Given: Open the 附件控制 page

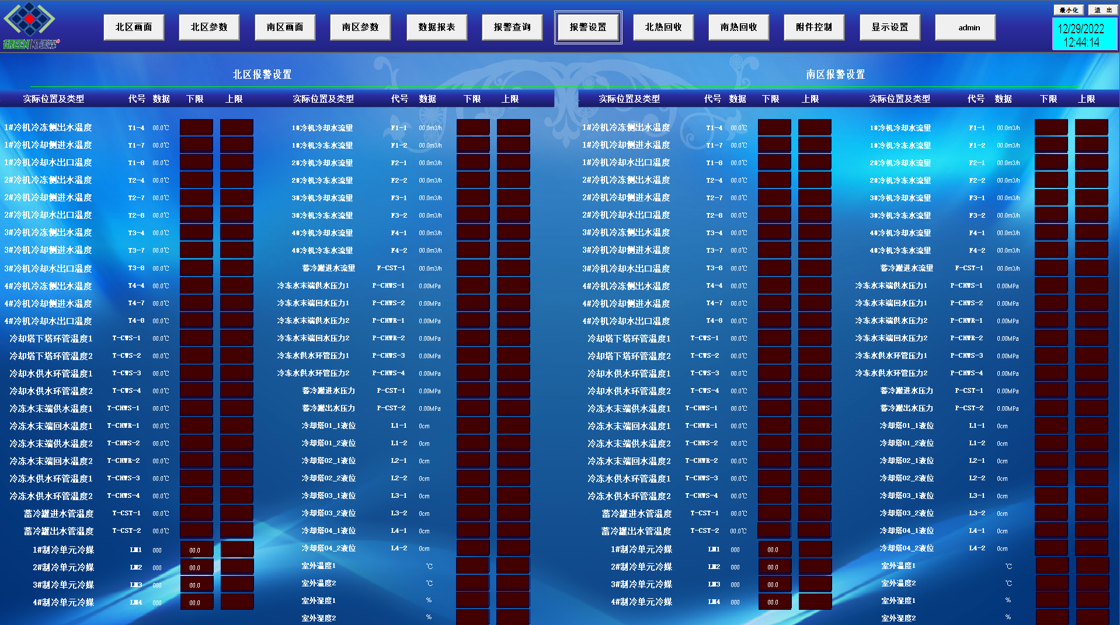Looking at the screenshot, I should tap(814, 27).
